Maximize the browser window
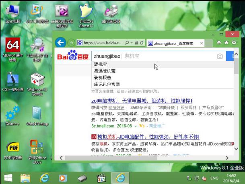Screen dimensions: 245x184 coord(221,34)
